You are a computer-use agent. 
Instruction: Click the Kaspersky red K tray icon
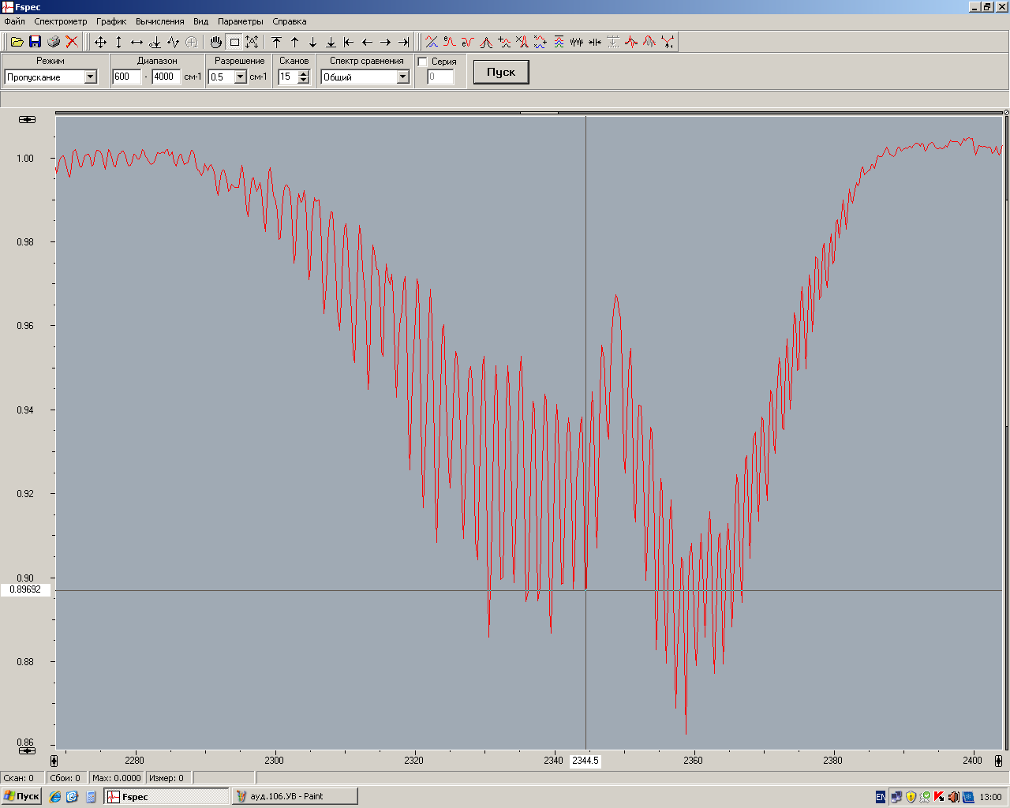point(939,797)
